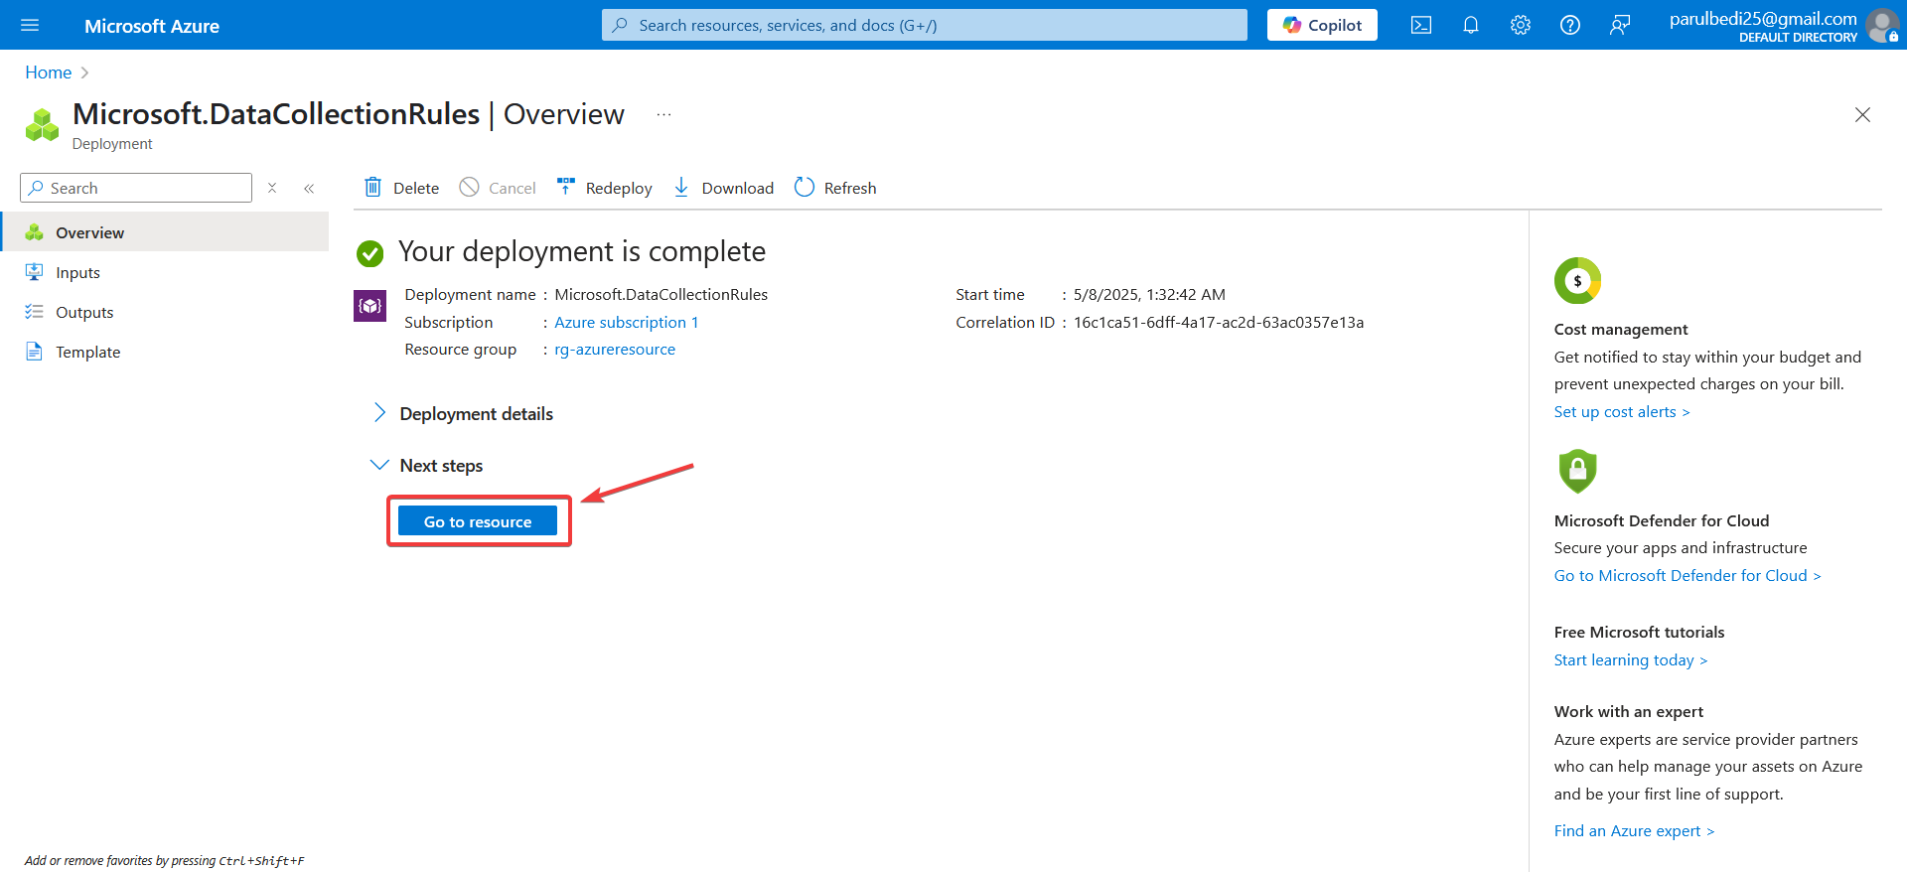
Task: Collapse the Next steps section
Action: pyautogui.click(x=427, y=466)
